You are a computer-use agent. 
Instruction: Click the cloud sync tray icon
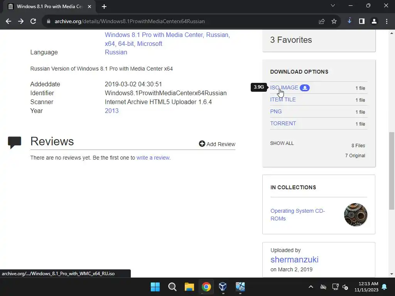tap(323, 287)
